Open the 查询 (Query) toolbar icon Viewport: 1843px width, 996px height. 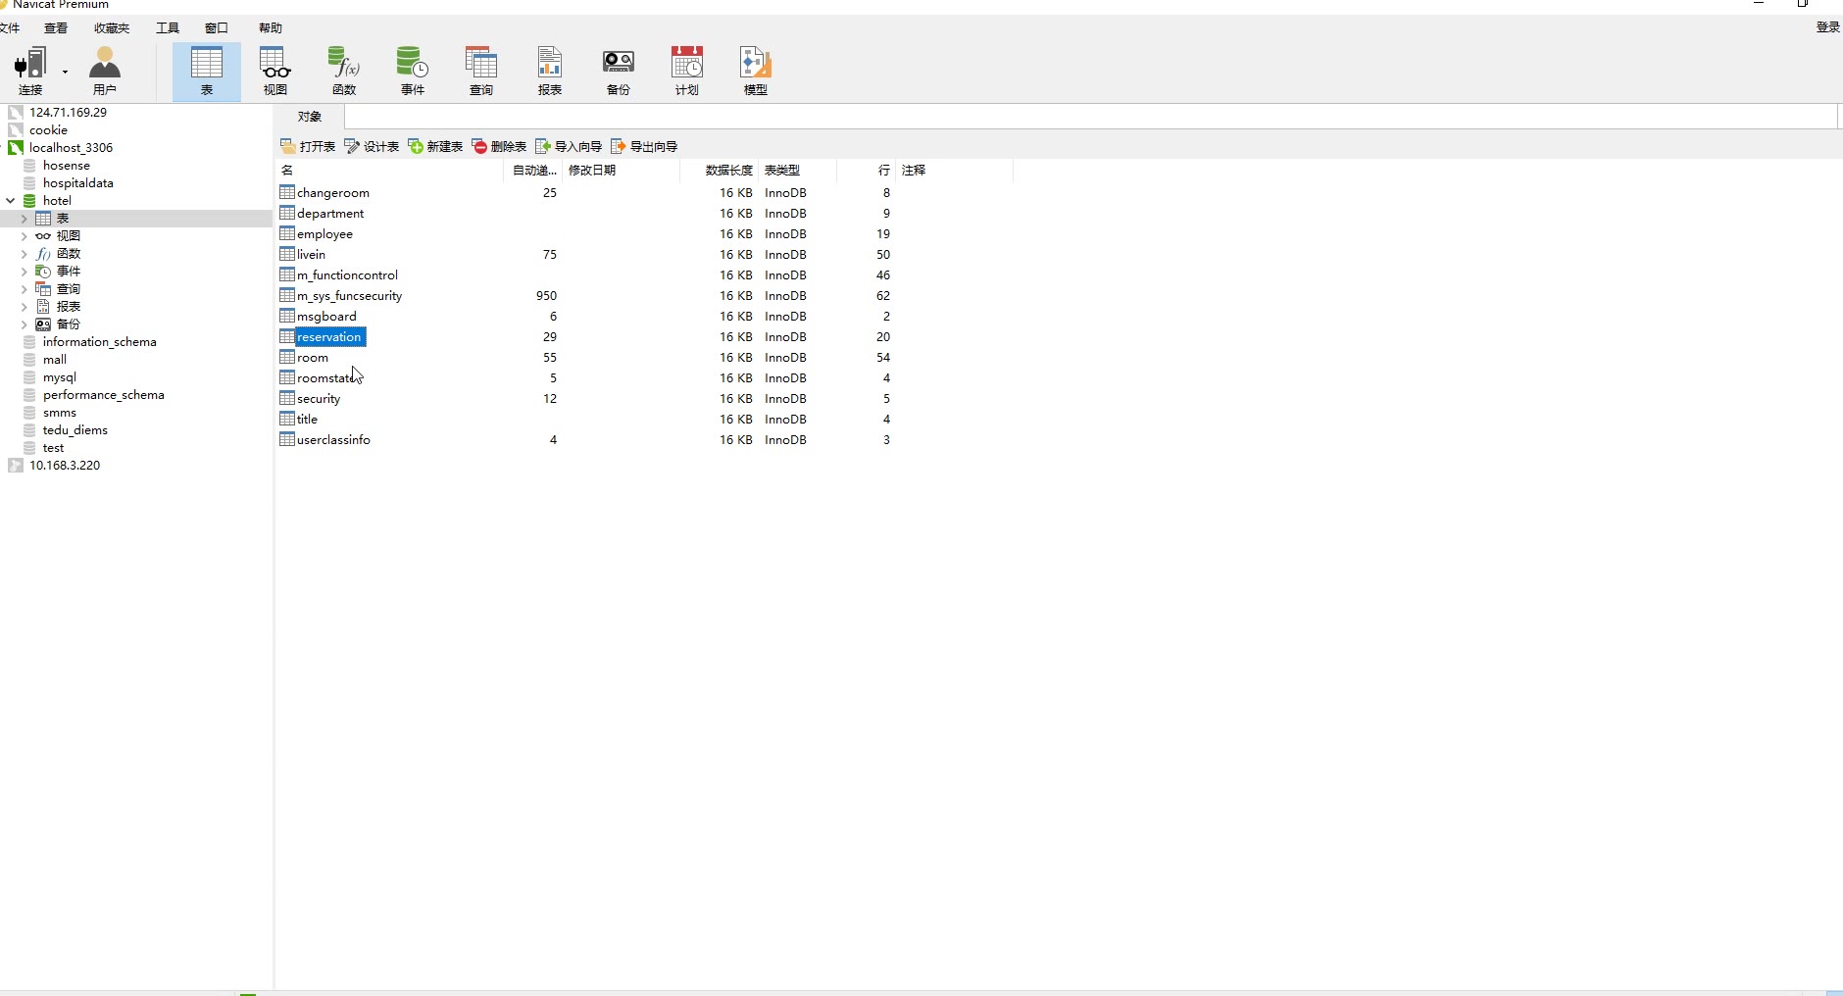click(481, 71)
